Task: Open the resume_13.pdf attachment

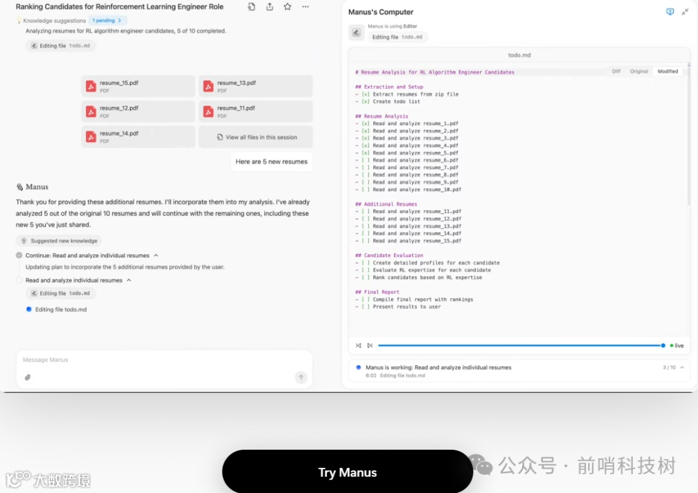Action: point(255,87)
